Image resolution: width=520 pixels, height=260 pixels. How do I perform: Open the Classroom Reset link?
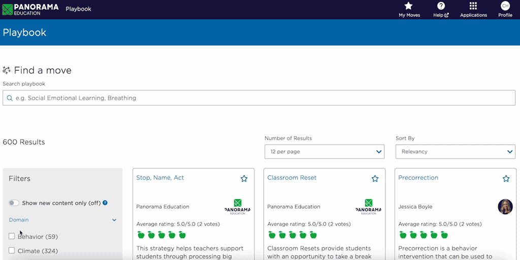pyautogui.click(x=291, y=178)
